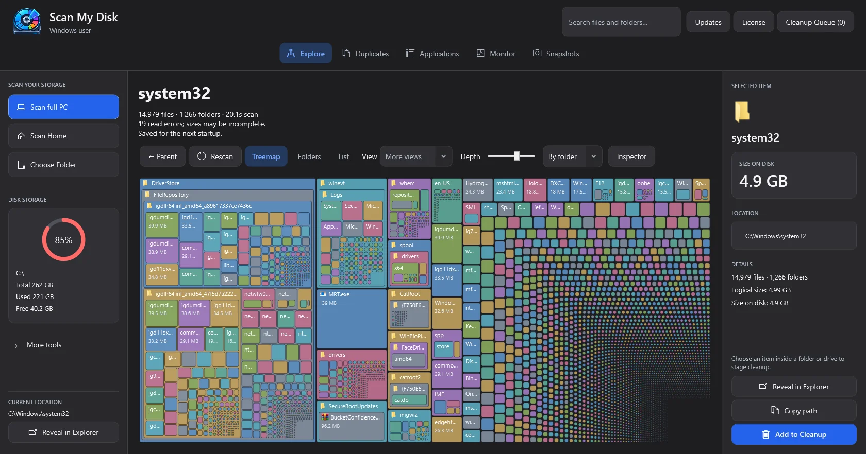This screenshot has height=454, width=866.
Task: Switch to the Explore tab
Action: pyautogui.click(x=306, y=53)
